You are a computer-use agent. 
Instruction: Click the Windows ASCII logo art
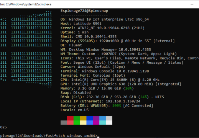pos(26,49)
